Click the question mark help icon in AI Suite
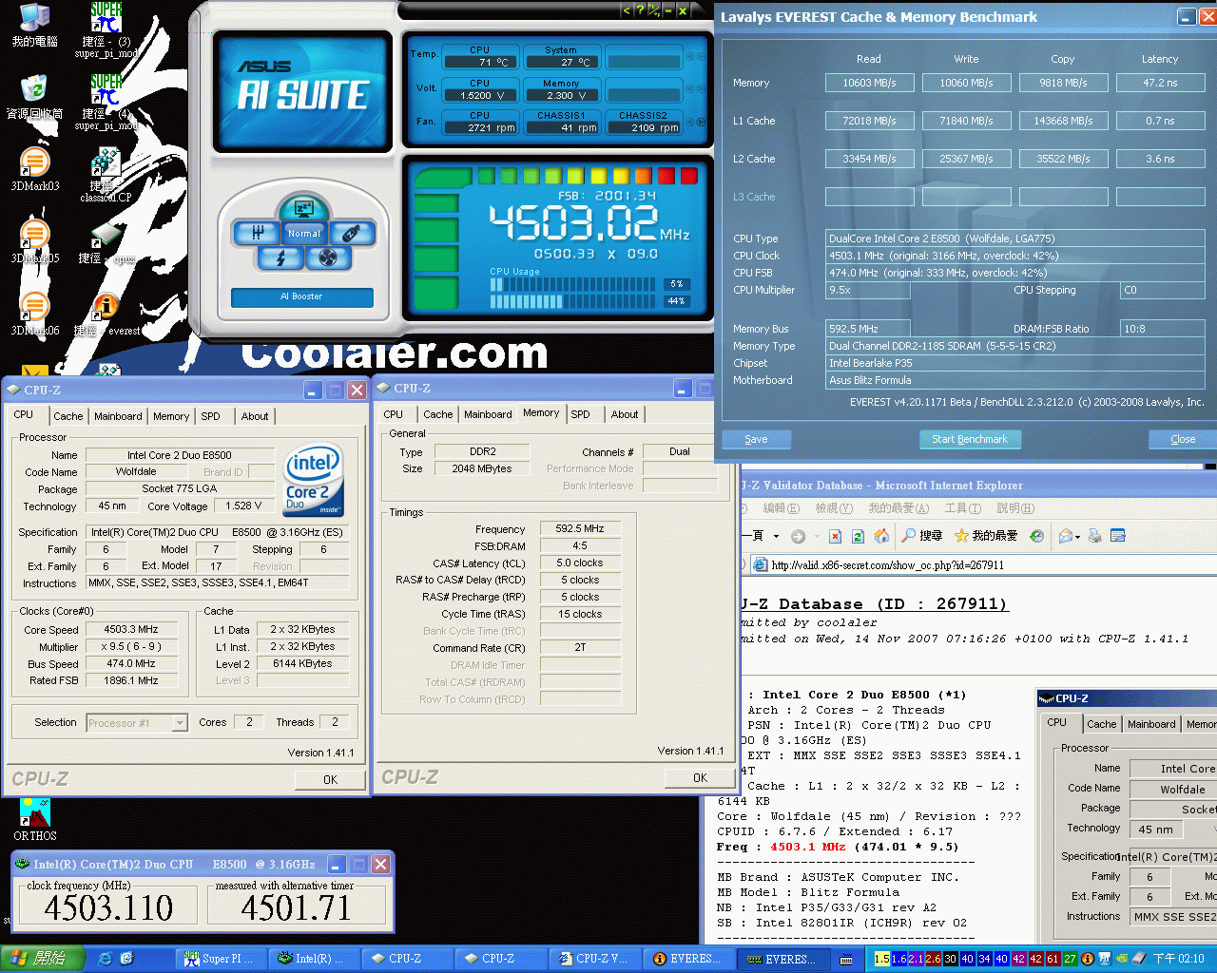Viewport: 1217px width, 973px height. [640, 10]
